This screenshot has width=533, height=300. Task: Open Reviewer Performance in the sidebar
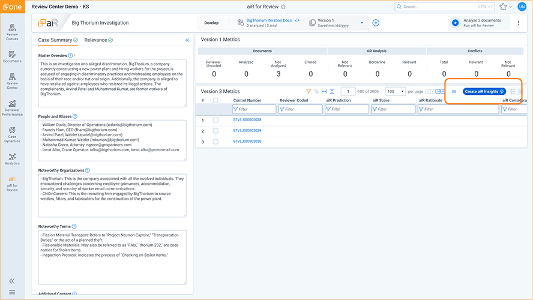12,108
